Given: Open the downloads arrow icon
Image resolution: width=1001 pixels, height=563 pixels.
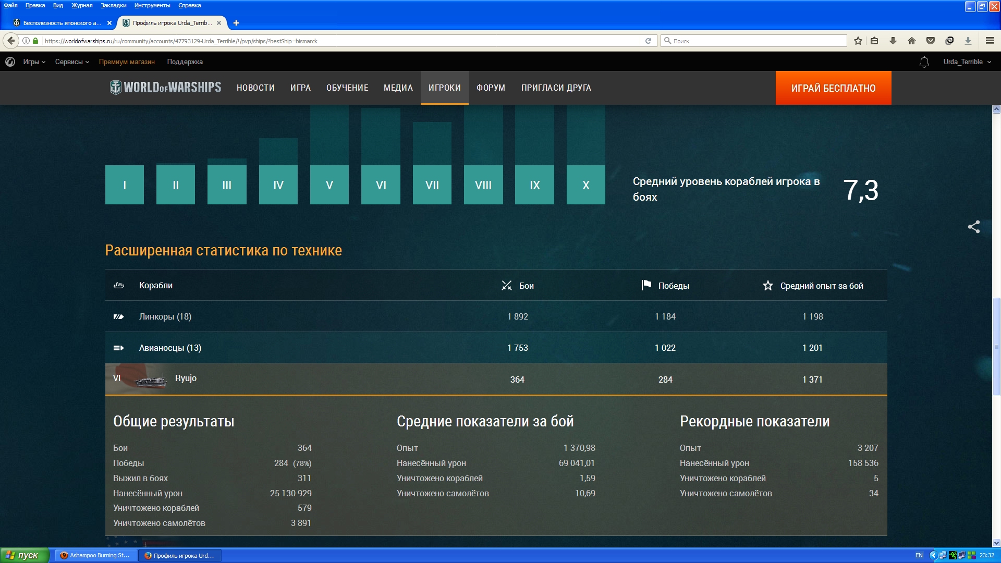Looking at the screenshot, I should pos(893,41).
